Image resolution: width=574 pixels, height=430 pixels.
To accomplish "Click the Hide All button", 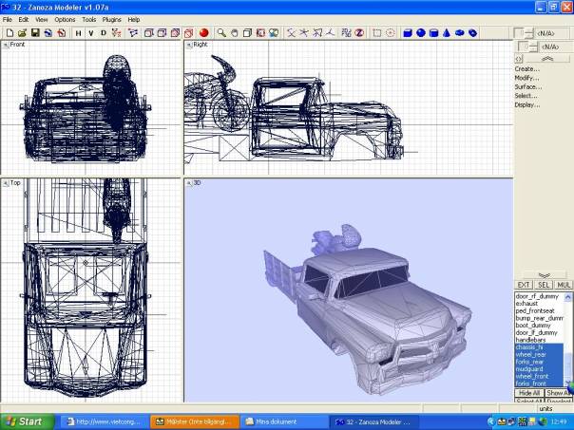I will (528, 393).
